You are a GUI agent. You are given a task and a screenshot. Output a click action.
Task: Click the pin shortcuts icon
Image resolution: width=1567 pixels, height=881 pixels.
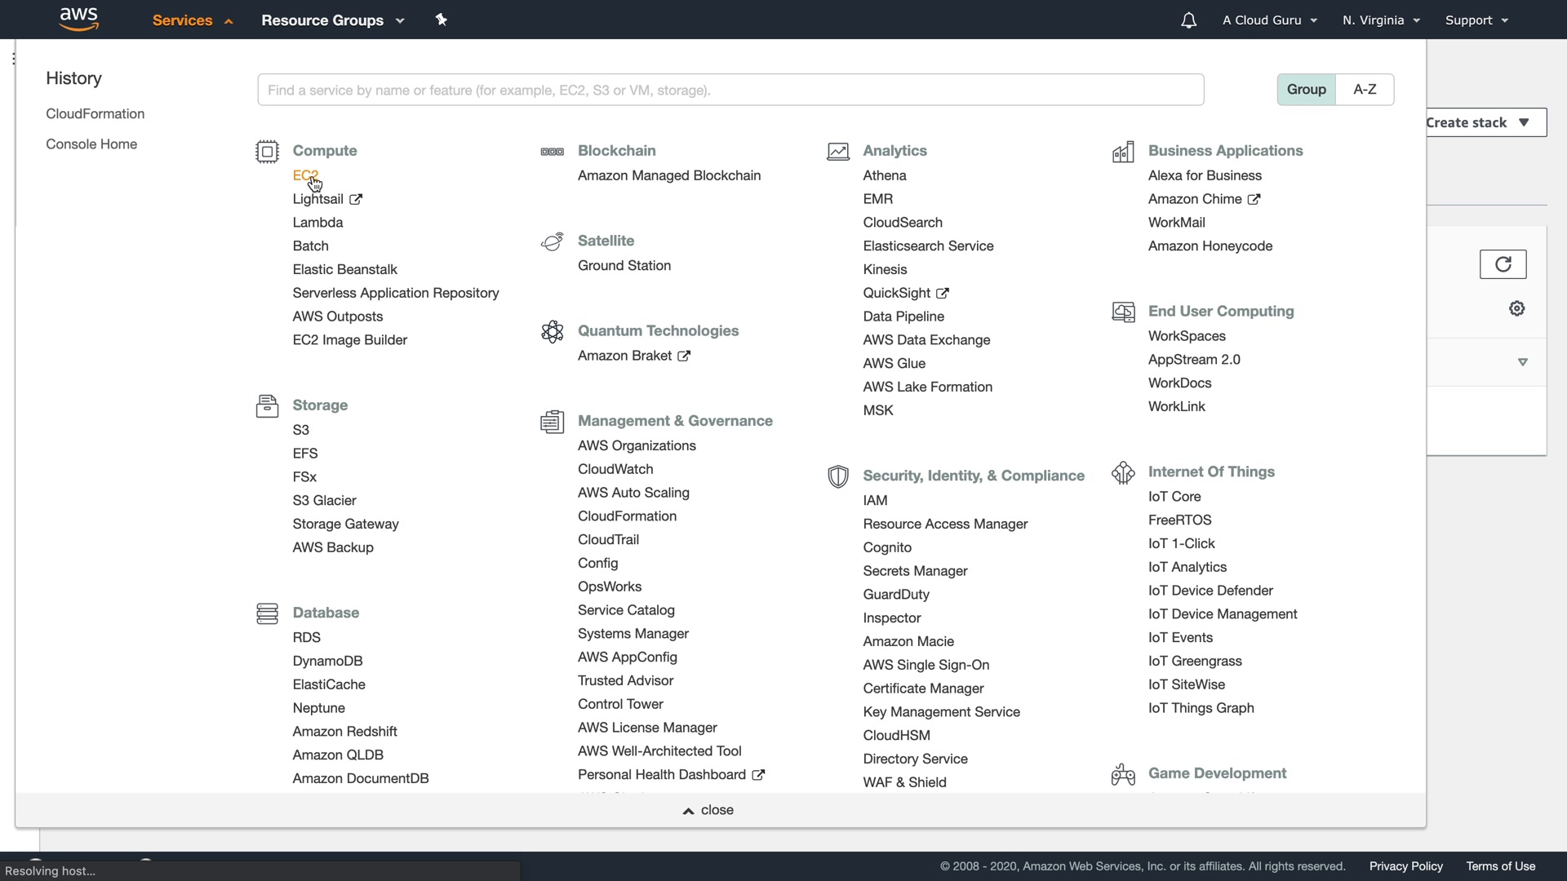[x=442, y=20]
